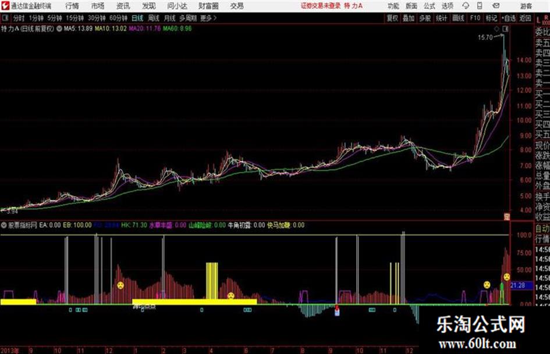Select the 多周期 multi-period tab
The image size is (550, 354).
tap(188, 18)
